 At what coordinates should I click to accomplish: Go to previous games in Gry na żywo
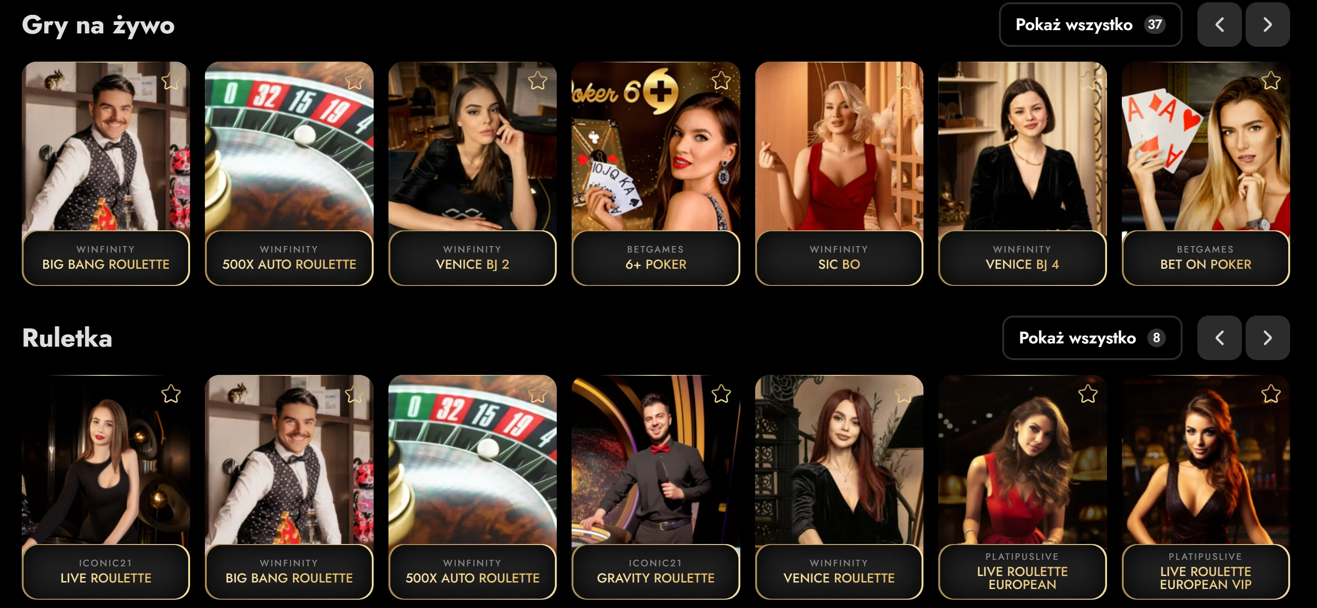pos(1219,25)
